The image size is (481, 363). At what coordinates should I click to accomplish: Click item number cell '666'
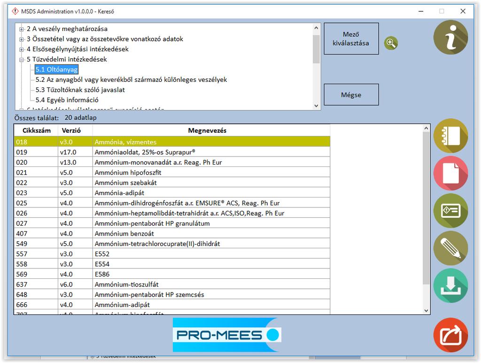tap(36, 305)
